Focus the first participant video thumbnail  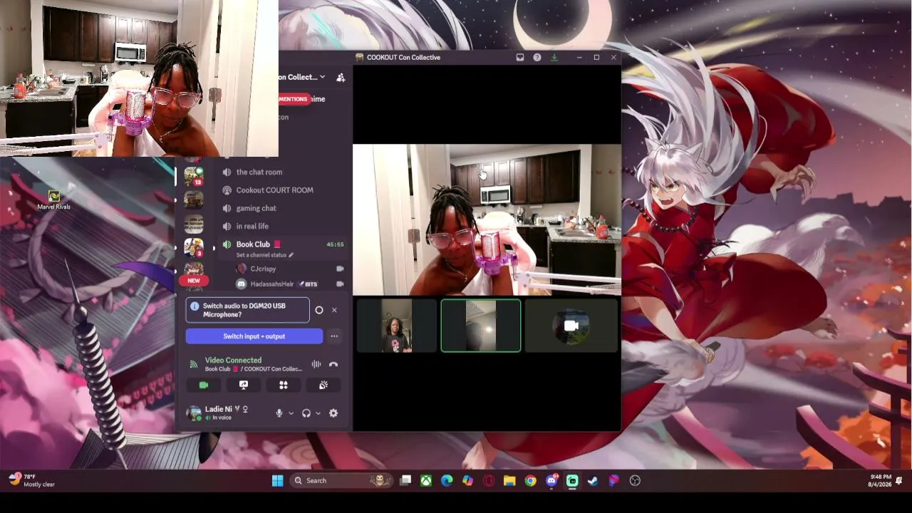point(397,326)
